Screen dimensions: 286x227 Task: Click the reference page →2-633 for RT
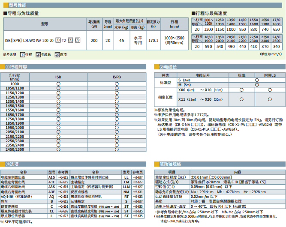click(x=138, y=197)
